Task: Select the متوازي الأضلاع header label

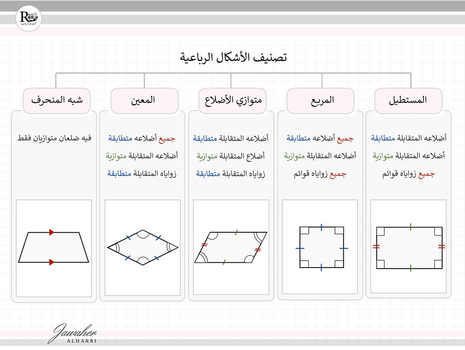Action: pyautogui.click(x=233, y=100)
